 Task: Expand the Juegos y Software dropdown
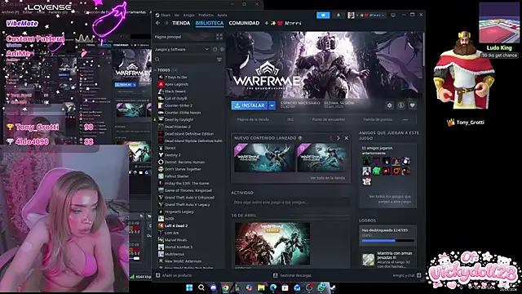pyautogui.click(x=206, y=49)
